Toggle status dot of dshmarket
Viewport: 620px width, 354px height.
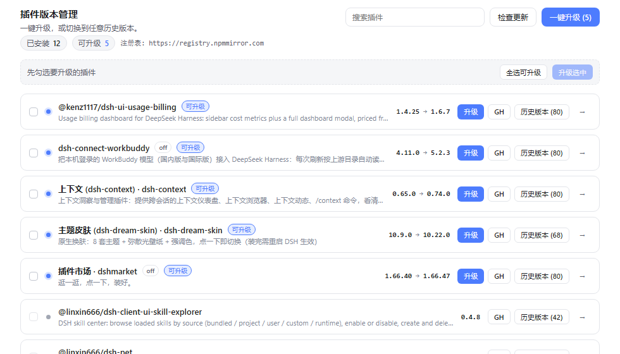pyautogui.click(x=48, y=276)
